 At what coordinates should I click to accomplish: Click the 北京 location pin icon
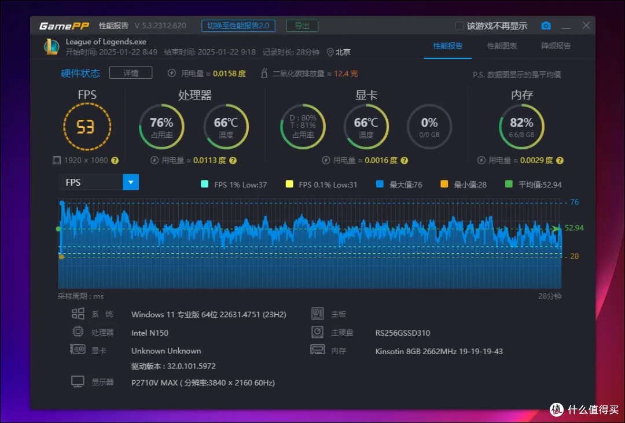[330, 52]
